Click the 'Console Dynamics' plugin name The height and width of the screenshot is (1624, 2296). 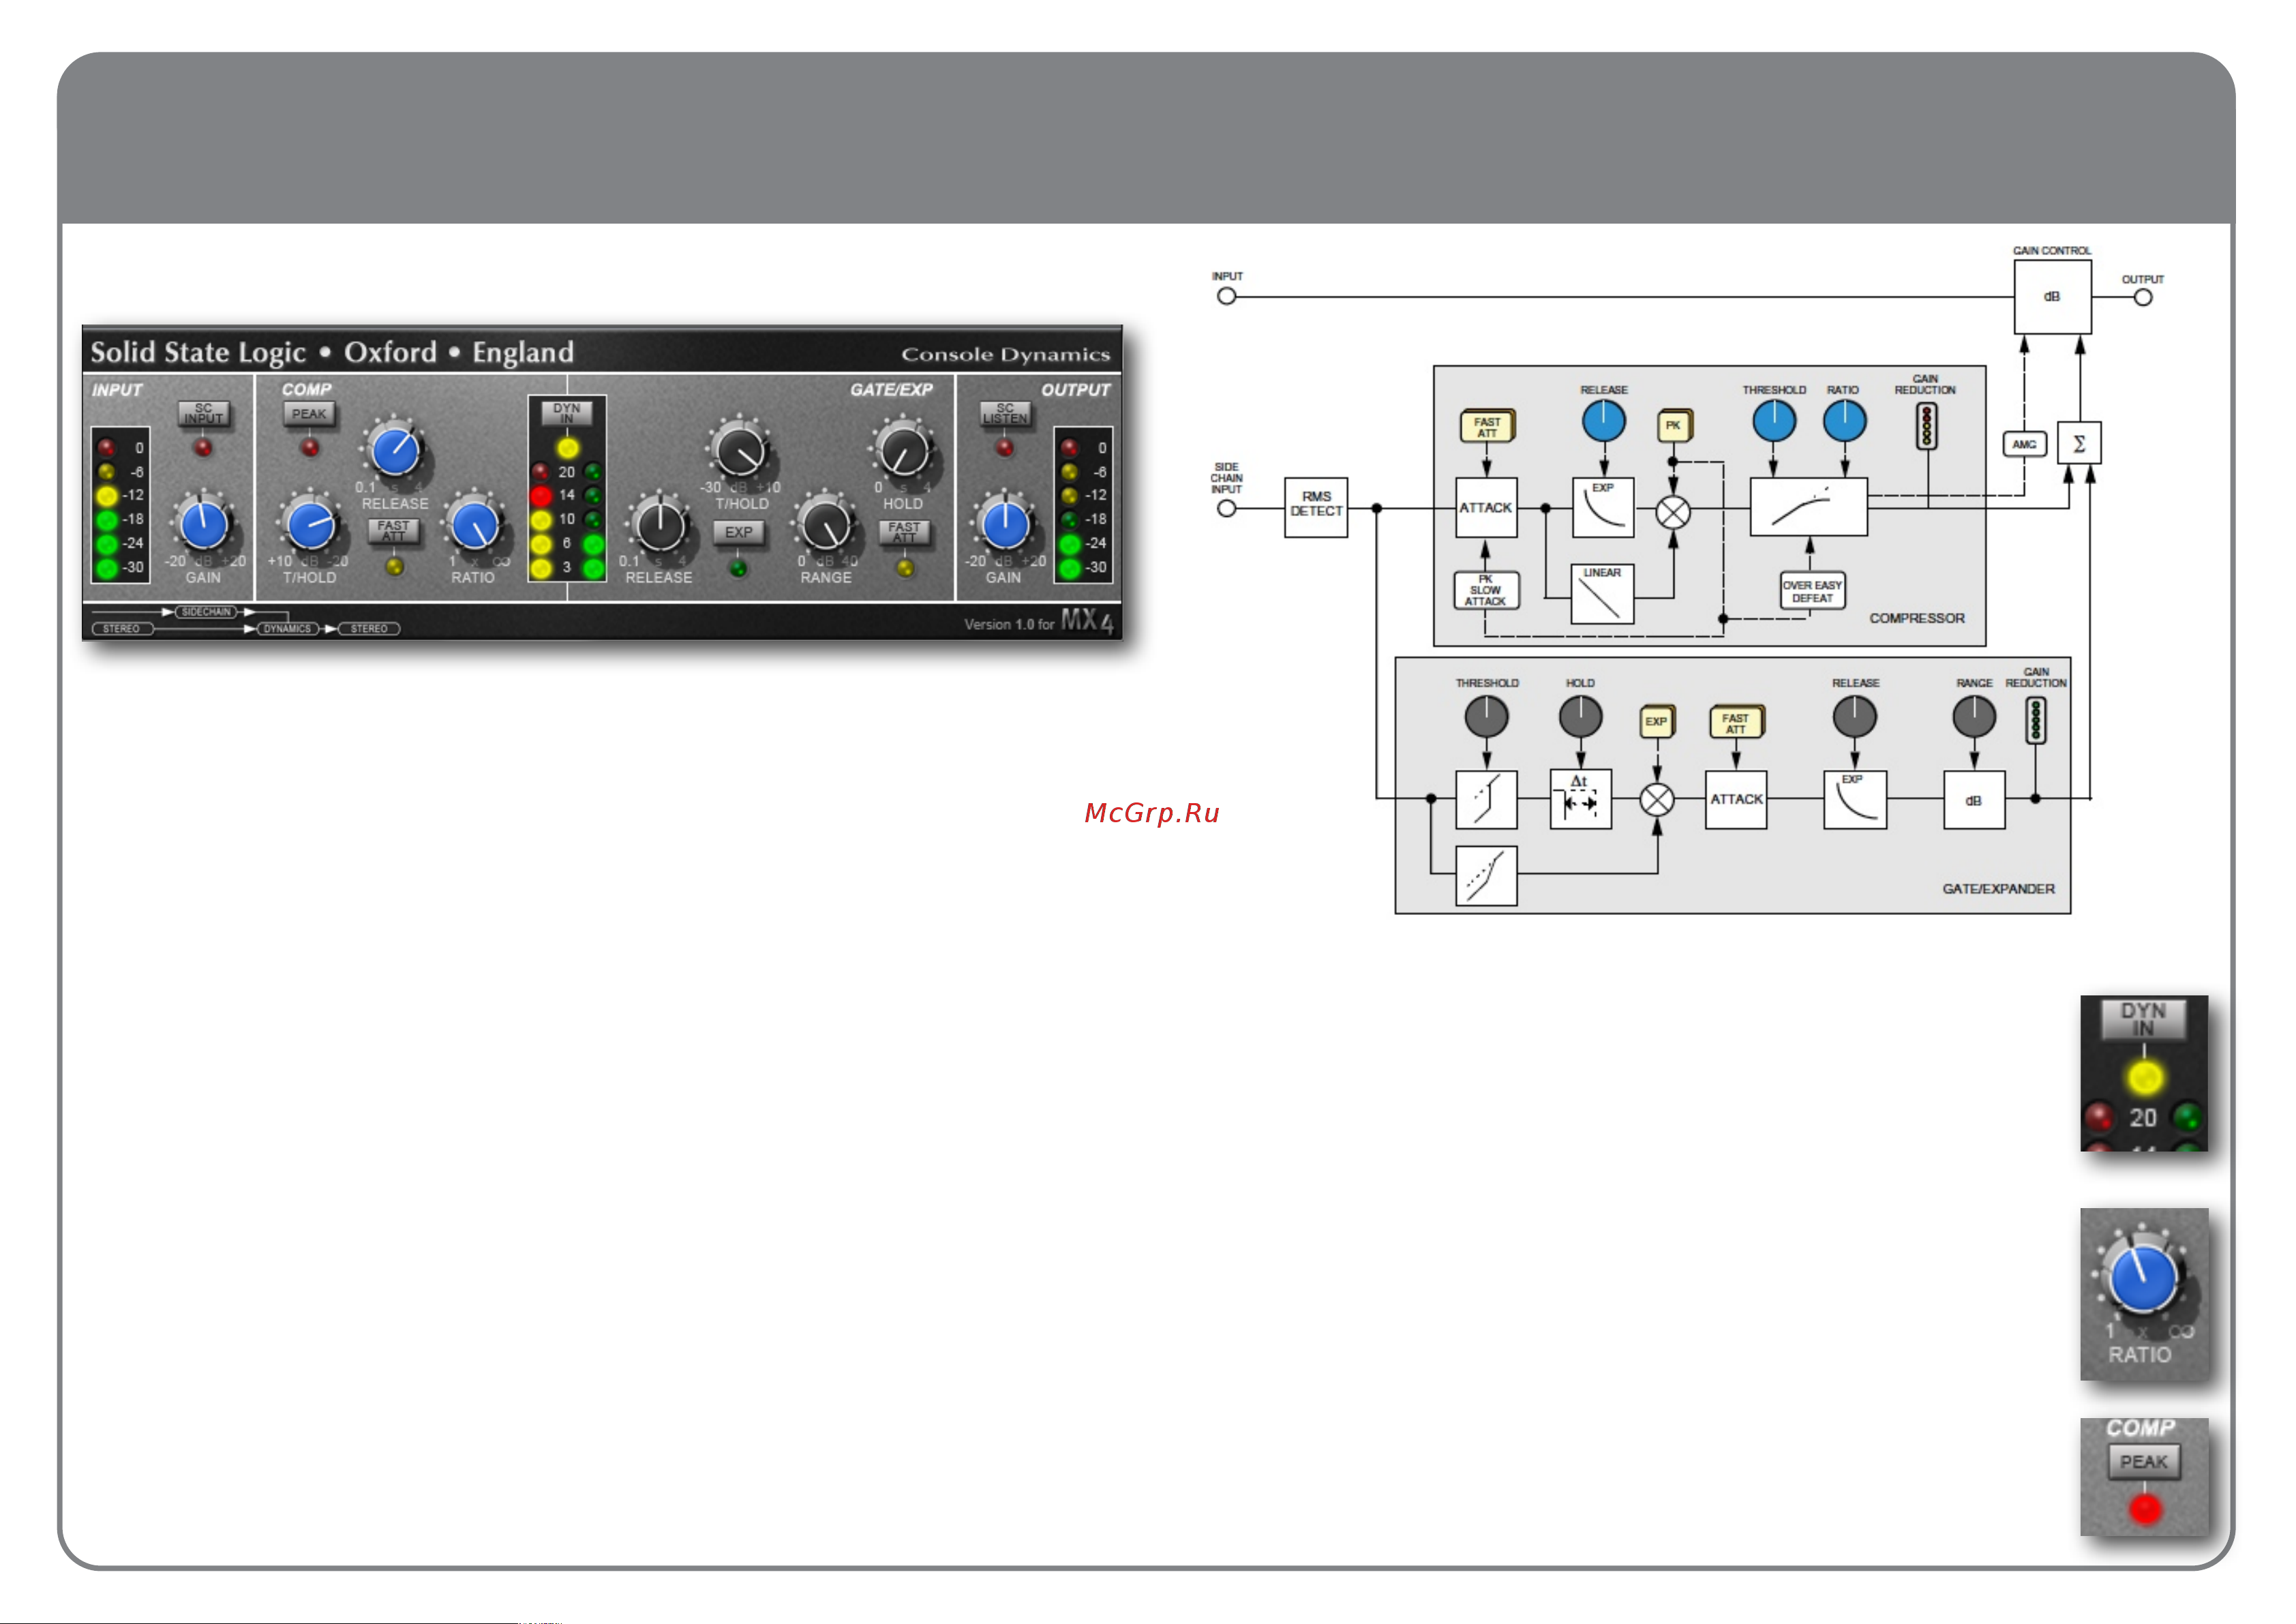pyautogui.click(x=1006, y=355)
